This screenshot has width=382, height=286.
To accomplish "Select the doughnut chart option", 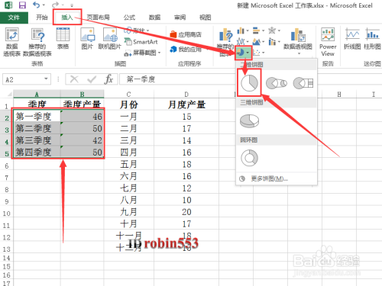I will coord(249,158).
